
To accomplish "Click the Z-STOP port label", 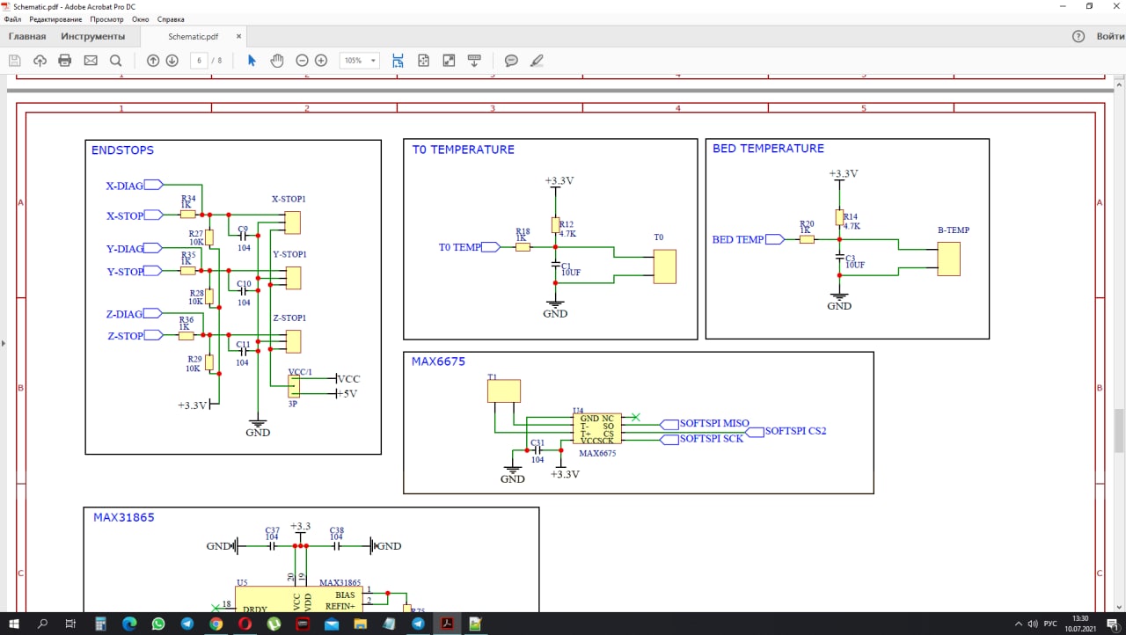I will point(125,336).
